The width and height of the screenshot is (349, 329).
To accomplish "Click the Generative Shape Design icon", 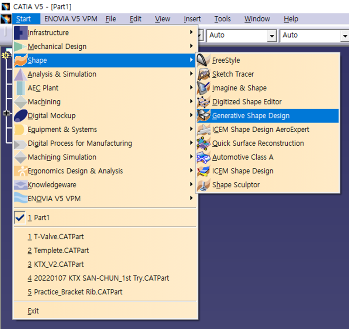I will [x=203, y=115].
